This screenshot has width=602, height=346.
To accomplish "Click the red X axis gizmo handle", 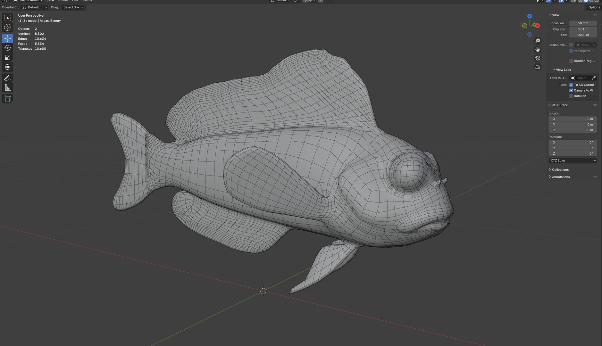I will (x=538, y=26).
